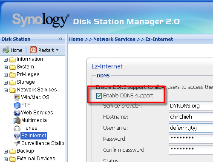Open the Storage tree item
The image size is (213, 162).
tap(26, 82)
